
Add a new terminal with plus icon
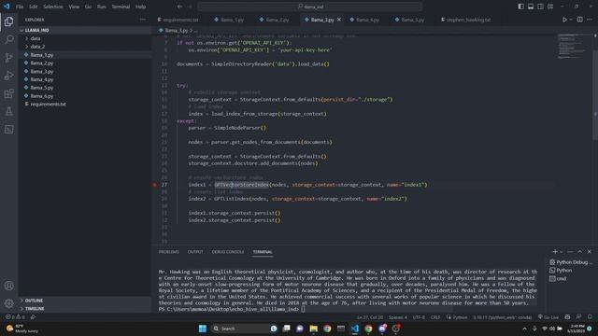[555, 252]
